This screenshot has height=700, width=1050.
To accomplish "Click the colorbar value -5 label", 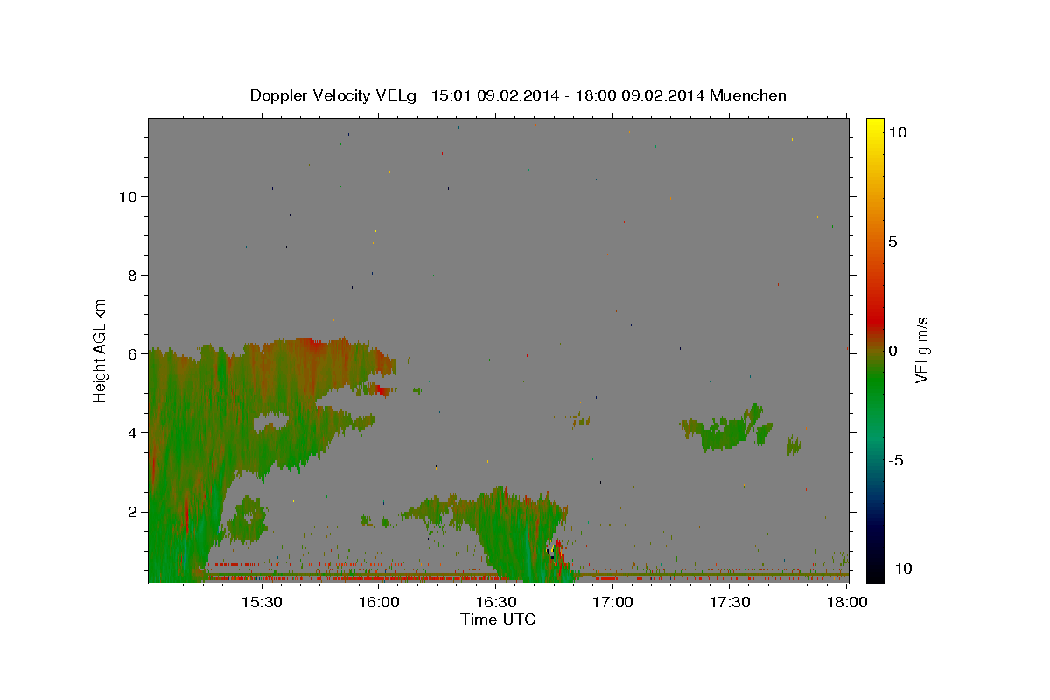I will [x=895, y=460].
